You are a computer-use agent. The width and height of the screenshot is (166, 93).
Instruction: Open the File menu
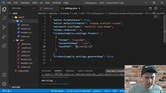point(9,3)
